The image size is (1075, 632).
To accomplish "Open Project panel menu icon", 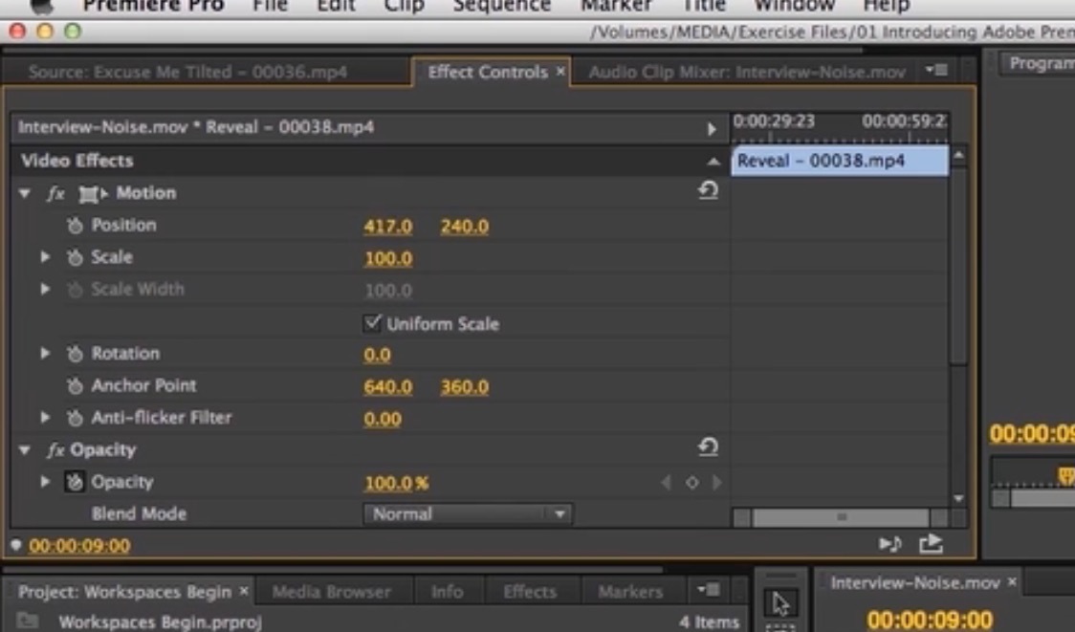I will 708,589.
